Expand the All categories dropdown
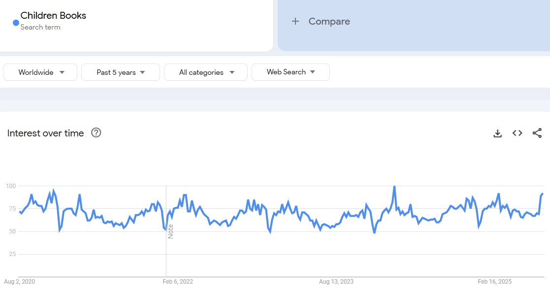Image resolution: width=550 pixels, height=294 pixels. pos(206,72)
